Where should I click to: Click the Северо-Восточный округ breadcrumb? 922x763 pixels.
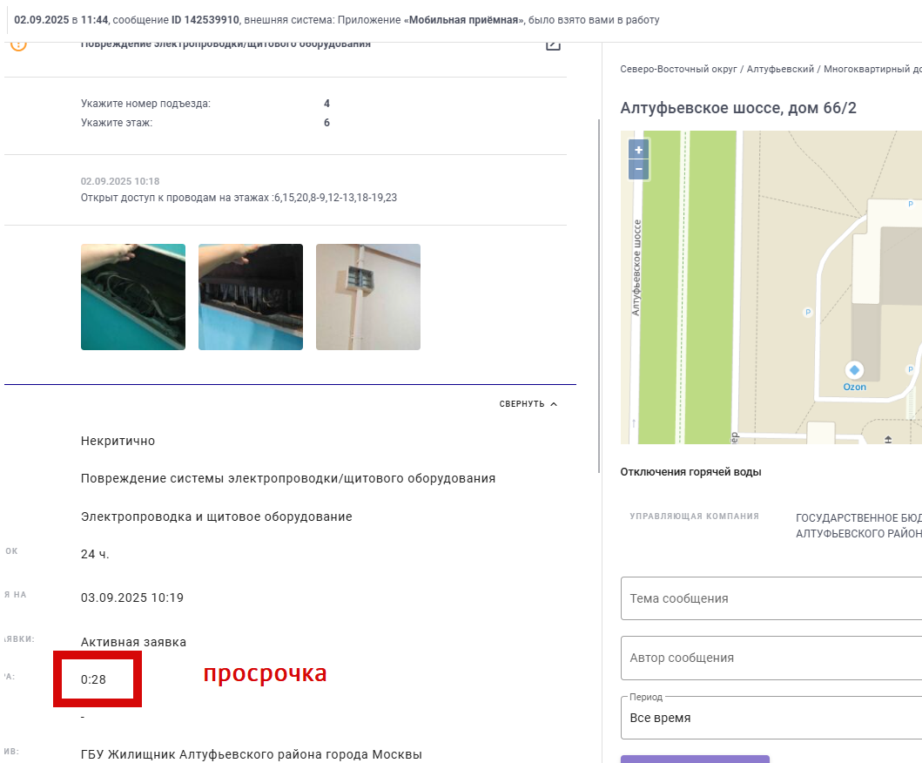[678, 70]
